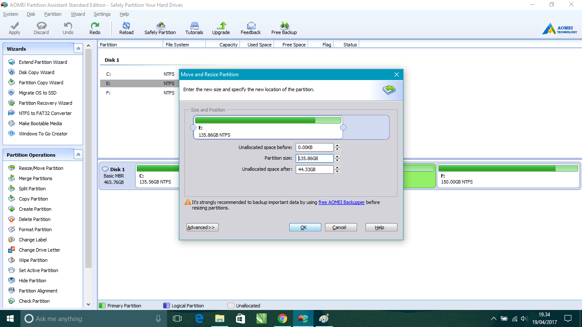This screenshot has width=582, height=327.
Task: Open the Partition menu
Action: click(x=53, y=14)
